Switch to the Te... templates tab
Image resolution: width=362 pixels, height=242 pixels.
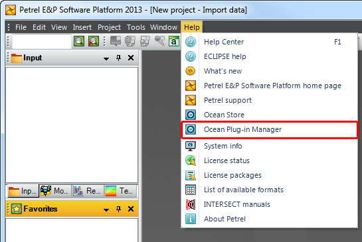[120, 191]
